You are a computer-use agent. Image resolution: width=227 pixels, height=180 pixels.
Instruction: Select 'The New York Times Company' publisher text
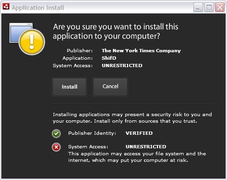click(141, 51)
